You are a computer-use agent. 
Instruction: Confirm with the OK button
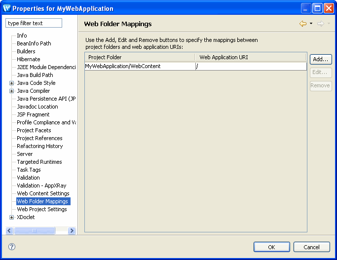(x=272, y=247)
